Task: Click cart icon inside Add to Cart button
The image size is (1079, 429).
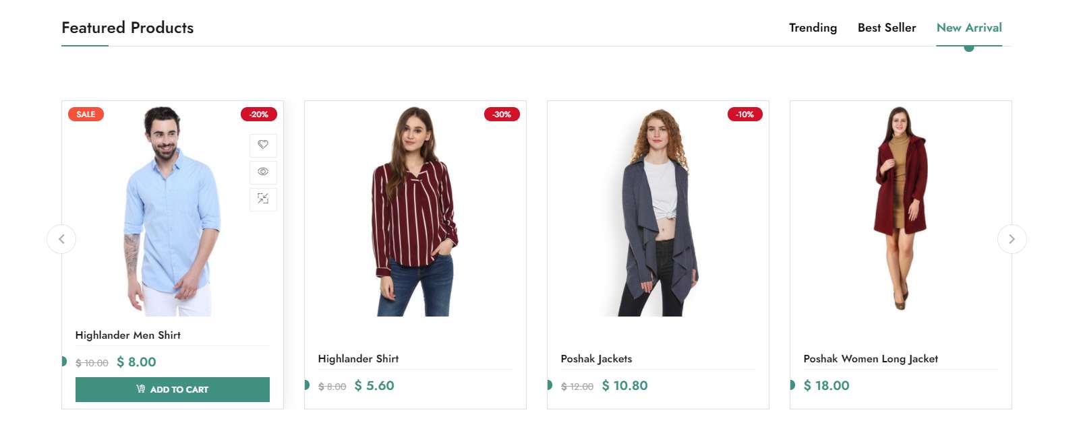Action: (141, 389)
